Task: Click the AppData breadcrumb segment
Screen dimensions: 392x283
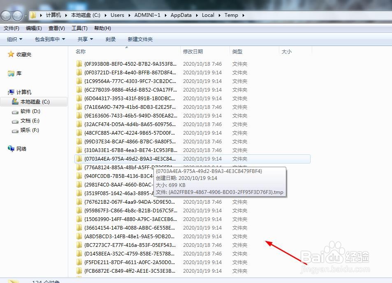Action: (x=181, y=15)
